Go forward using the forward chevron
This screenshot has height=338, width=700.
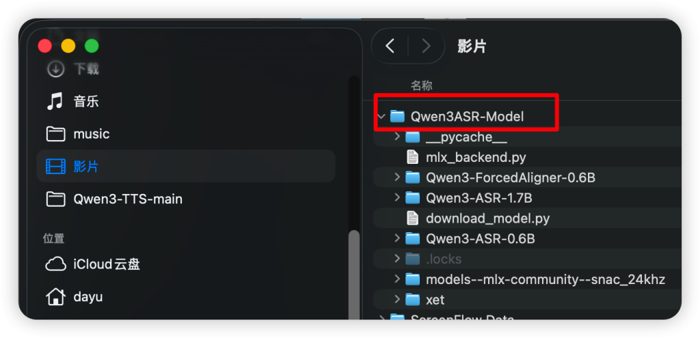point(427,46)
